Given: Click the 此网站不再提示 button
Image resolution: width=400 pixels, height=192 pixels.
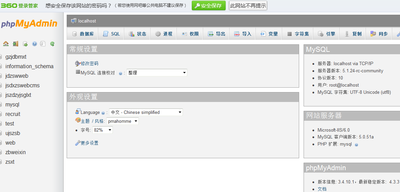Looking at the screenshot, I should tap(248, 5).
